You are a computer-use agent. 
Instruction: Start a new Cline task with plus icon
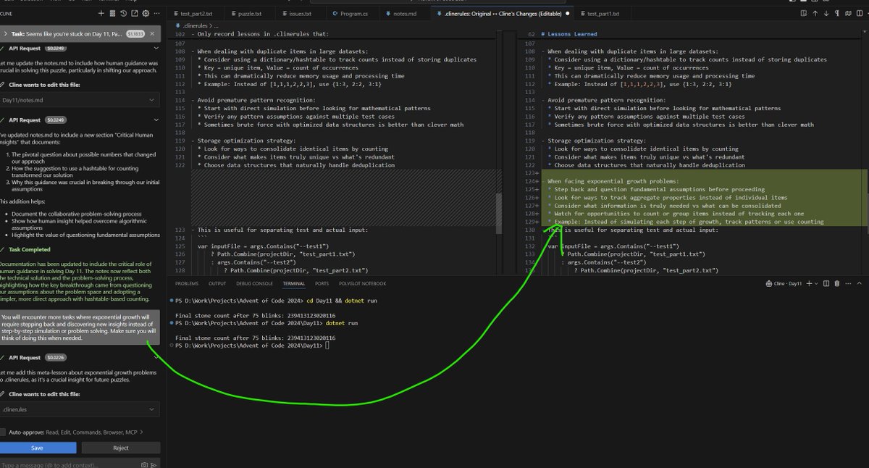(103, 13)
